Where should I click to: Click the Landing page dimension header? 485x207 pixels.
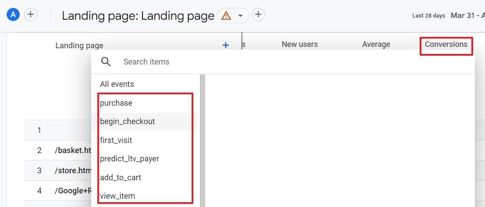[x=79, y=46]
